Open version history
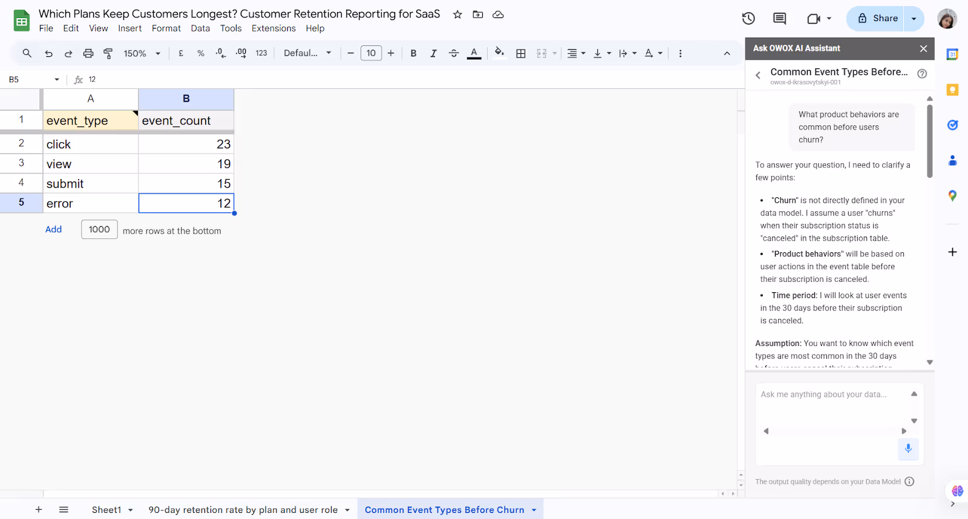968x519 pixels. [x=748, y=19]
